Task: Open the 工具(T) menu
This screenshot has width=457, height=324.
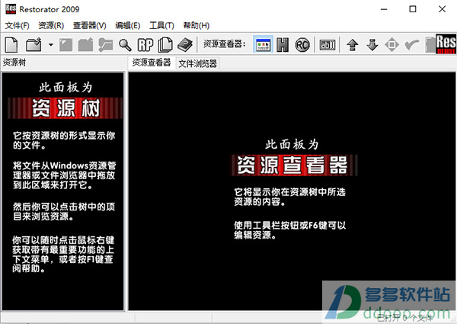Action: pos(161,25)
